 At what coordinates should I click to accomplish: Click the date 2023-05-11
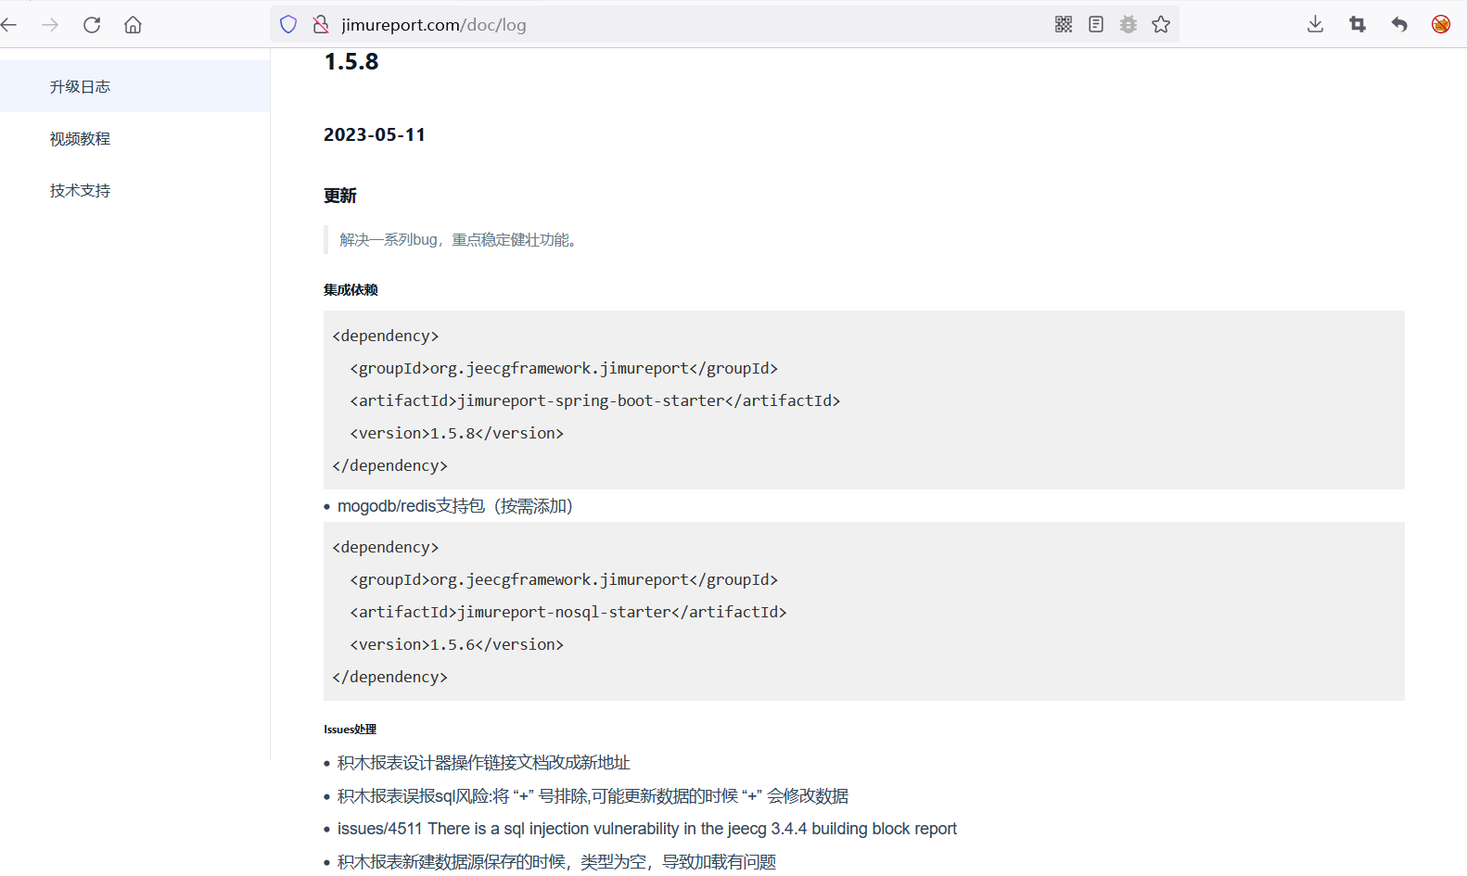[375, 134]
